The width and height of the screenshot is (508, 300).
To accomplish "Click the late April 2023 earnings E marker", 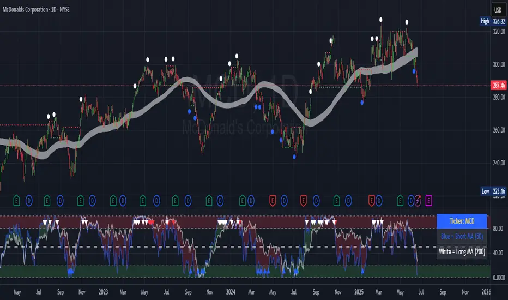I will [143, 201].
